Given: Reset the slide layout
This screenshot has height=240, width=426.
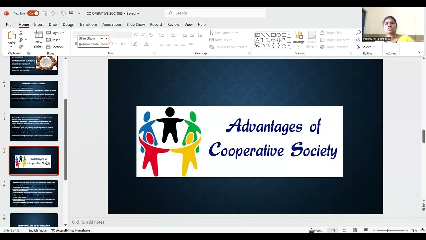Looking at the screenshot, I should pos(53,40).
